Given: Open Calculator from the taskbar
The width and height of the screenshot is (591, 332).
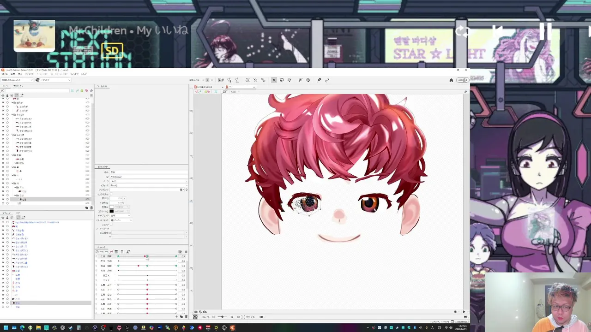Looking at the screenshot, I should [x=79, y=328].
